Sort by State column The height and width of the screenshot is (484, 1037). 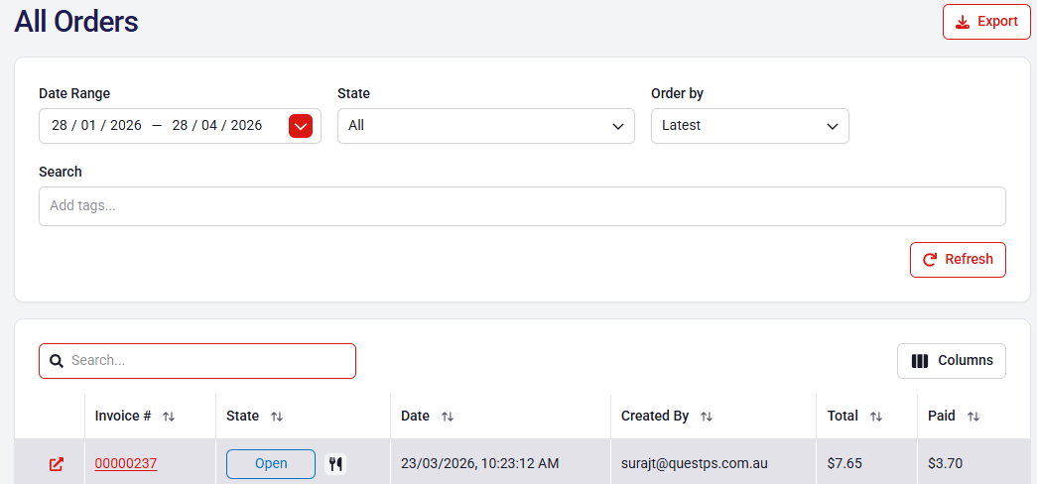click(277, 417)
